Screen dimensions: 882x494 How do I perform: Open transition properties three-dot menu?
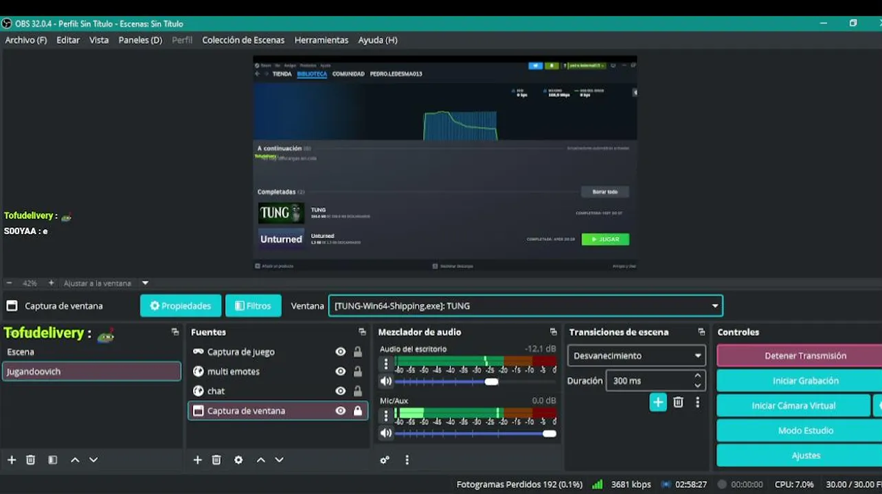(697, 402)
